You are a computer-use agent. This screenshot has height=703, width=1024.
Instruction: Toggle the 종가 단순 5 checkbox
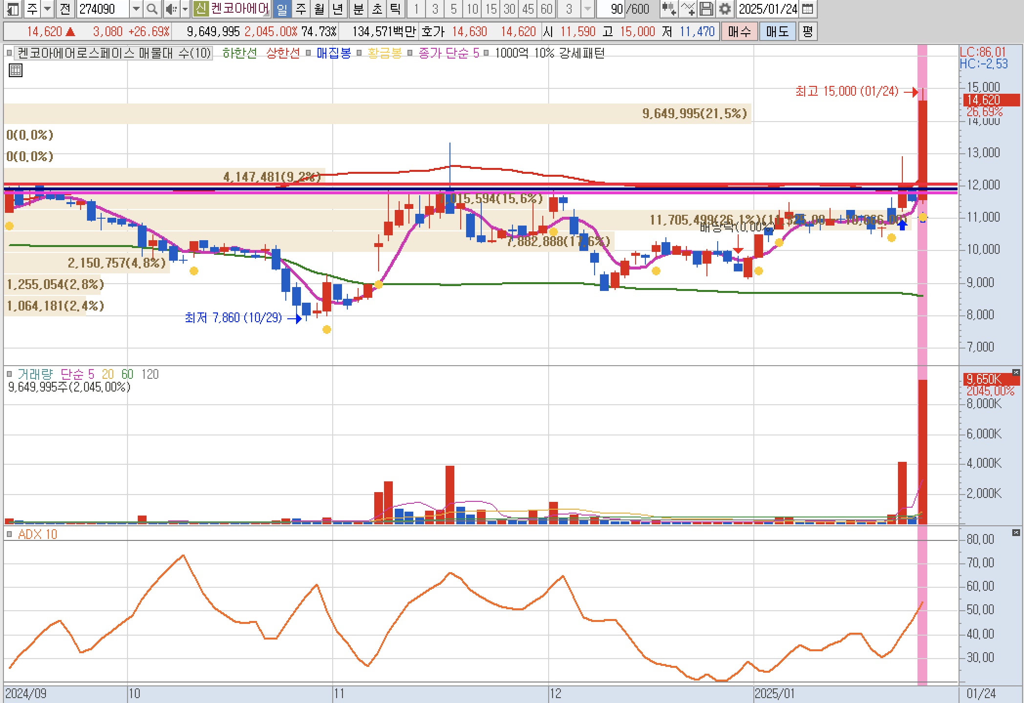coord(410,53)
